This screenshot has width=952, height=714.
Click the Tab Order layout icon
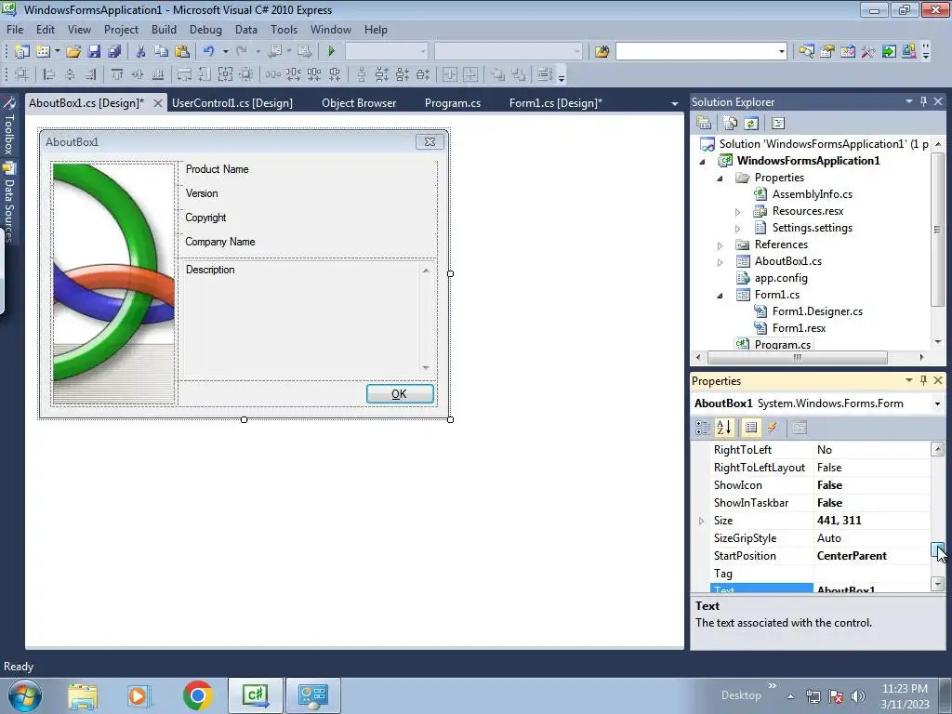click(x=545, y=74)
